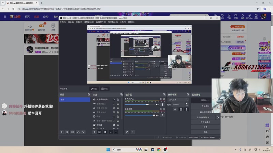
Task: Hide the 浏览器 source via eye icon
Action: click(x=114, y=125)
